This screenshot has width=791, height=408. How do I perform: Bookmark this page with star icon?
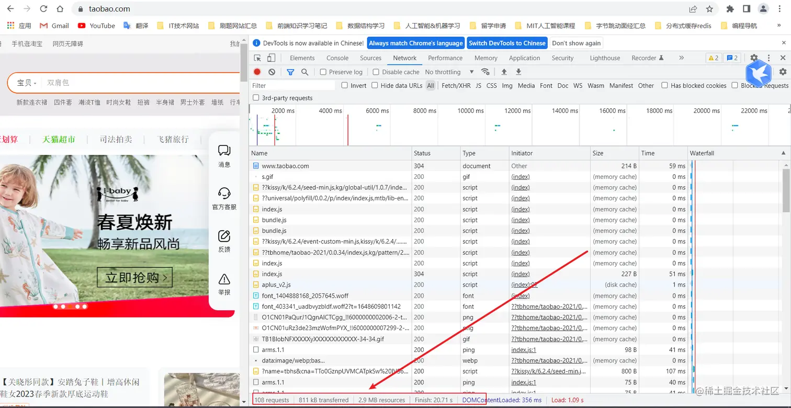709,9
